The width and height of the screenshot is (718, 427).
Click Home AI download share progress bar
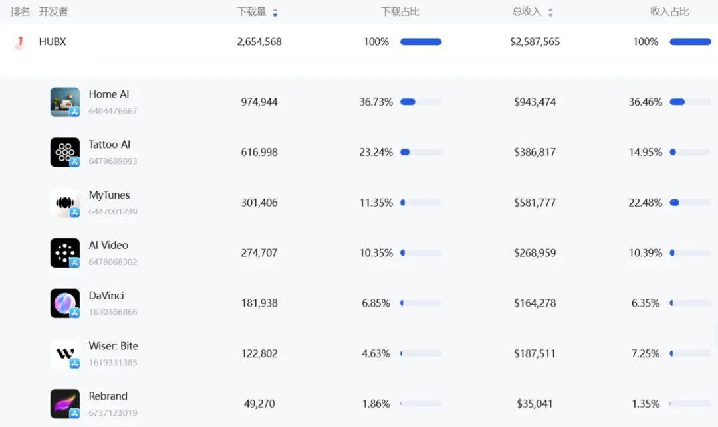420,102
